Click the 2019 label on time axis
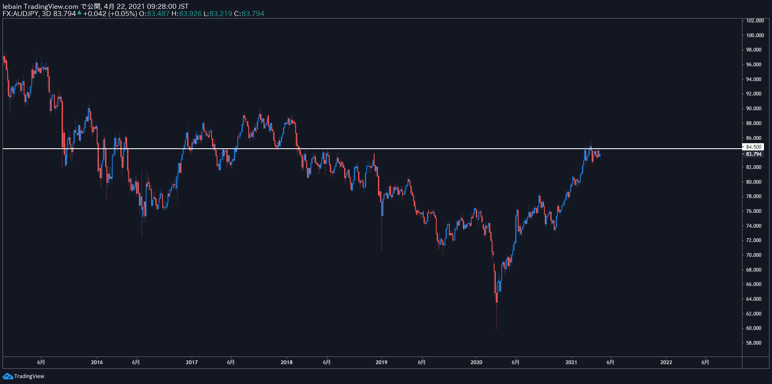Image resolution: width=772 pixels, height=384 pixels. pos(381,362)
